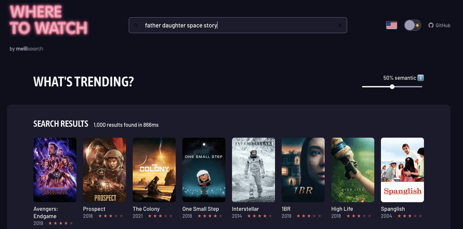The image size is (463, 229).
Task: Open the GitHub link
Action: click(439, 25)
